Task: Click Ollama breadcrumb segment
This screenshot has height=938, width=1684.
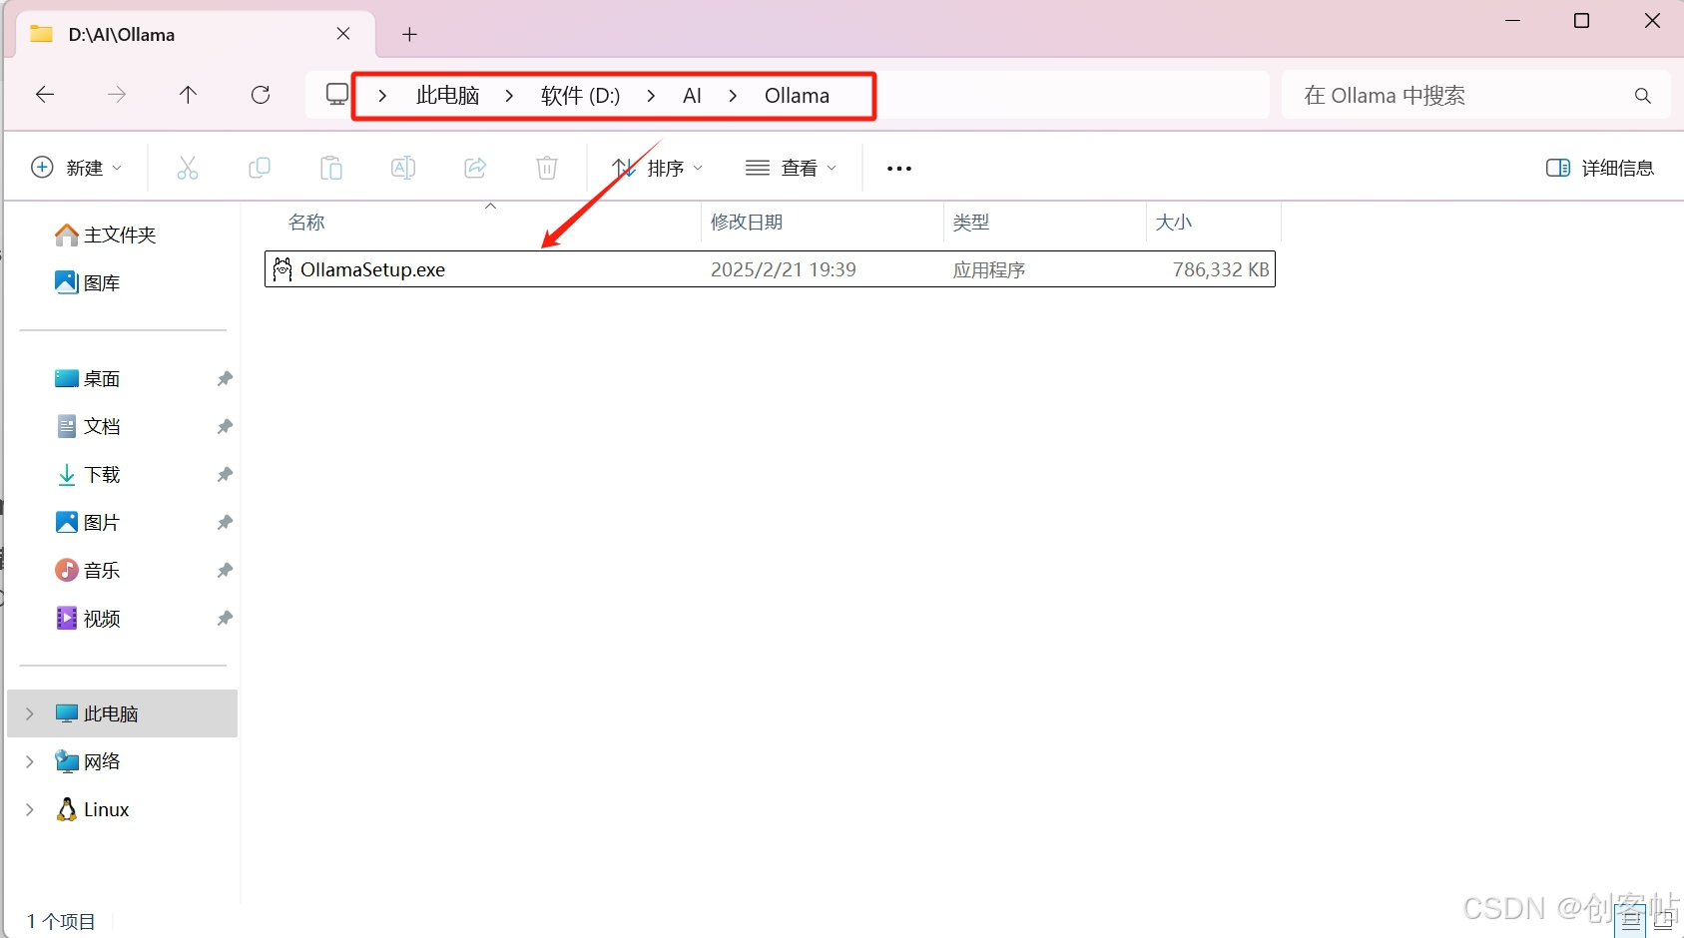Action: tap(797, 96)
